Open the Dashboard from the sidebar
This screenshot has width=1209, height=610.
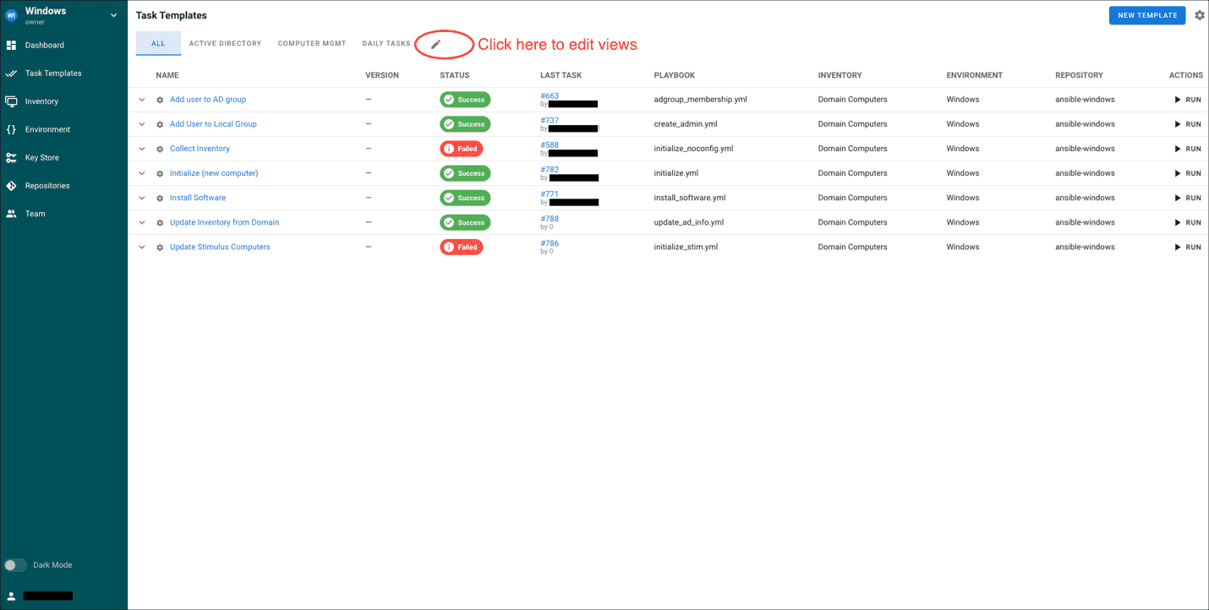pos(45,45)
